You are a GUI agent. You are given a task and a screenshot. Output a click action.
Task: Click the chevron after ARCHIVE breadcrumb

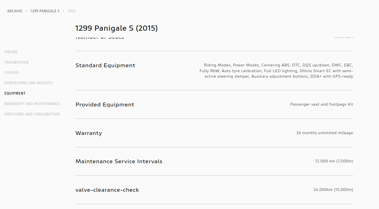26,11
